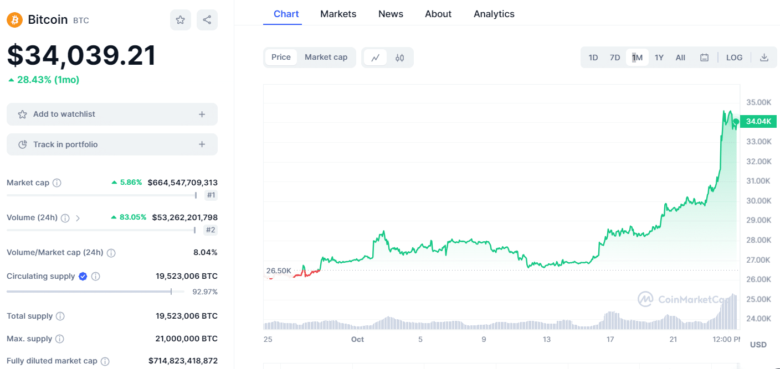Click the plus icon on Track in portfolio
Image resolution: width=780 pixels, height=369 pixels.
tap(202, 144)
